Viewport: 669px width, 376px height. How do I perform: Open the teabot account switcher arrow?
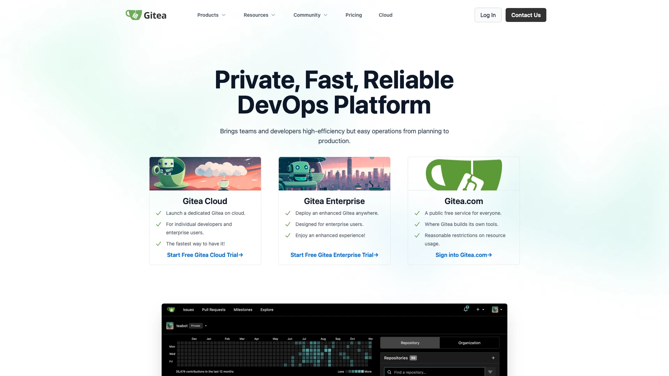(206, 326)
